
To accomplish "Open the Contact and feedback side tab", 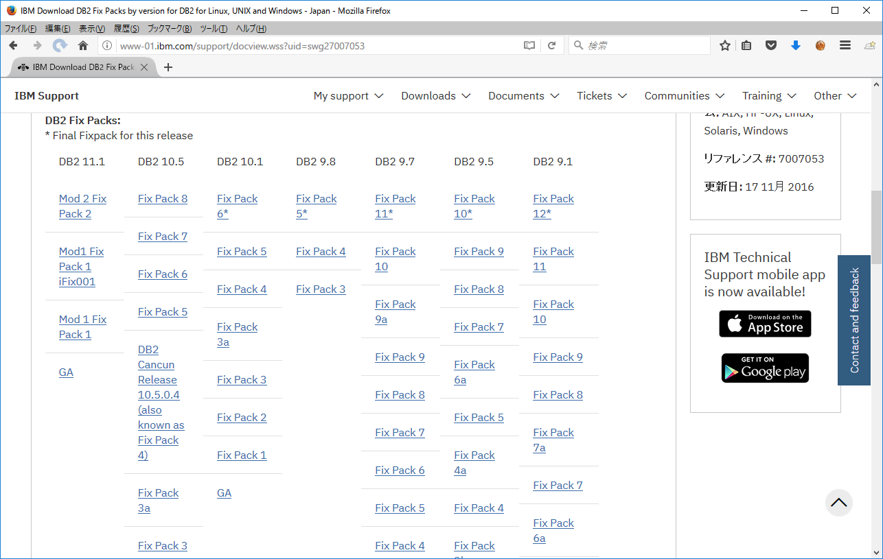I will [854, 320].
